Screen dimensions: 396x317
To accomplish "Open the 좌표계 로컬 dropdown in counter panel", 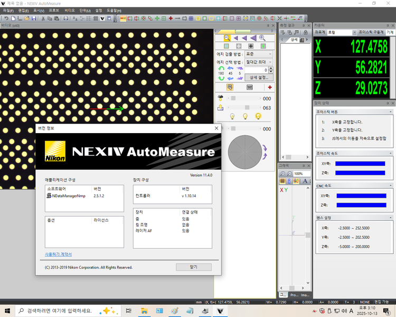I will [341, 32].
